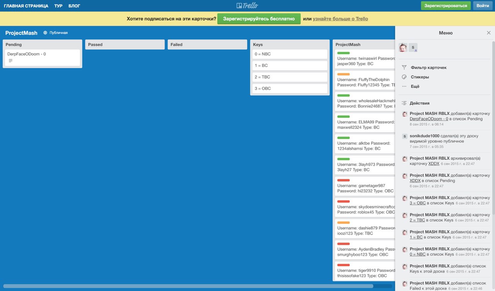This screenshot has width=495, height=291.
Task: Open the Главная страница link
Action: [x=26, y=6]
